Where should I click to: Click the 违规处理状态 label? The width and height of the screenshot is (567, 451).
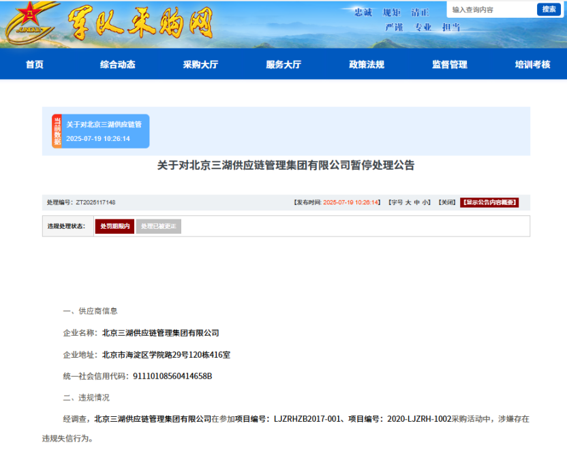point(66,226)
